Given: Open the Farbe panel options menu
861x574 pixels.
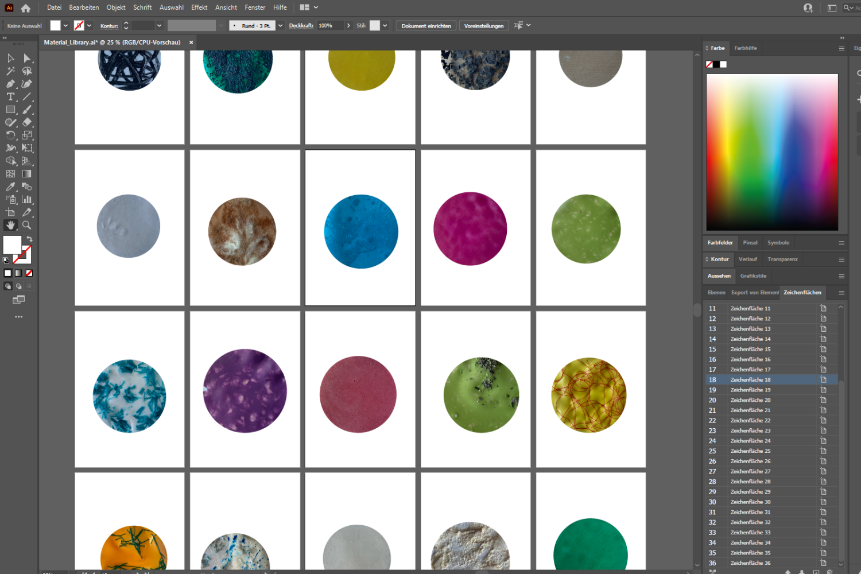Looking at the screenshot, I should 841,48.
